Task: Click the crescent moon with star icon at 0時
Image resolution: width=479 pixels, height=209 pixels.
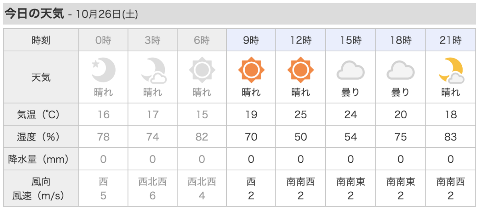Action: pyautogui.click(x=104, y=70)
